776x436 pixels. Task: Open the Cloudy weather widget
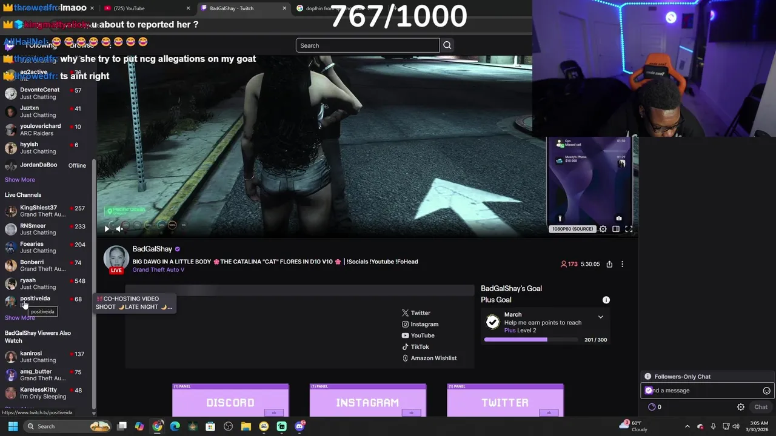635,426
